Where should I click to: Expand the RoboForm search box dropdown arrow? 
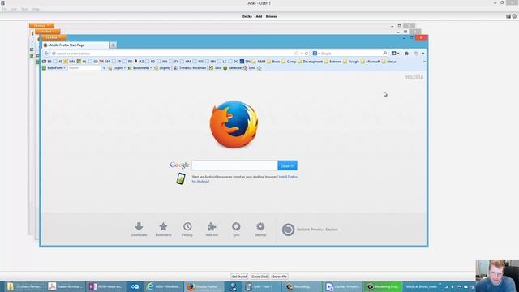(x=104, y=68)
